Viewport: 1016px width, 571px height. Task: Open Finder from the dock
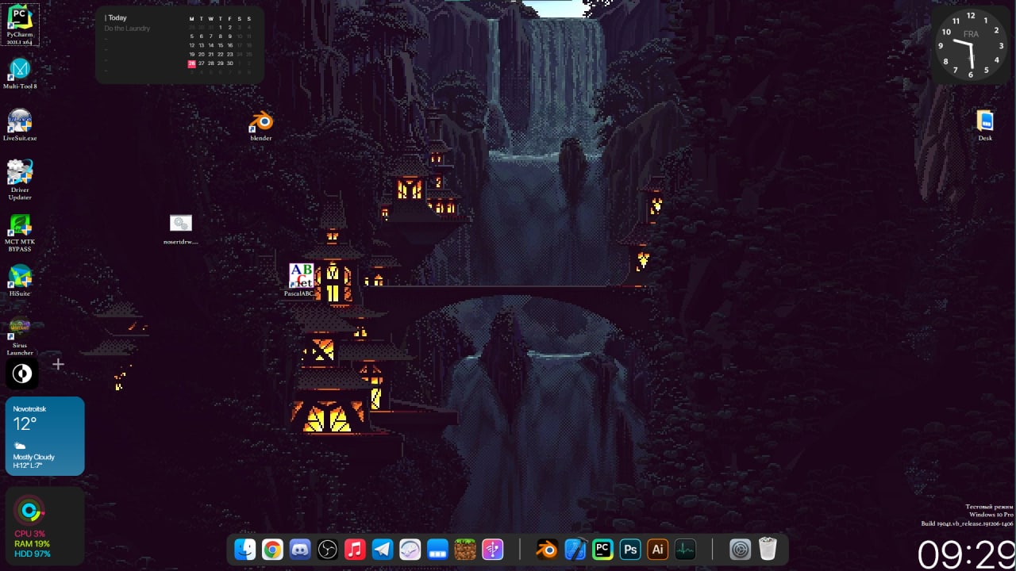[245, 550]
